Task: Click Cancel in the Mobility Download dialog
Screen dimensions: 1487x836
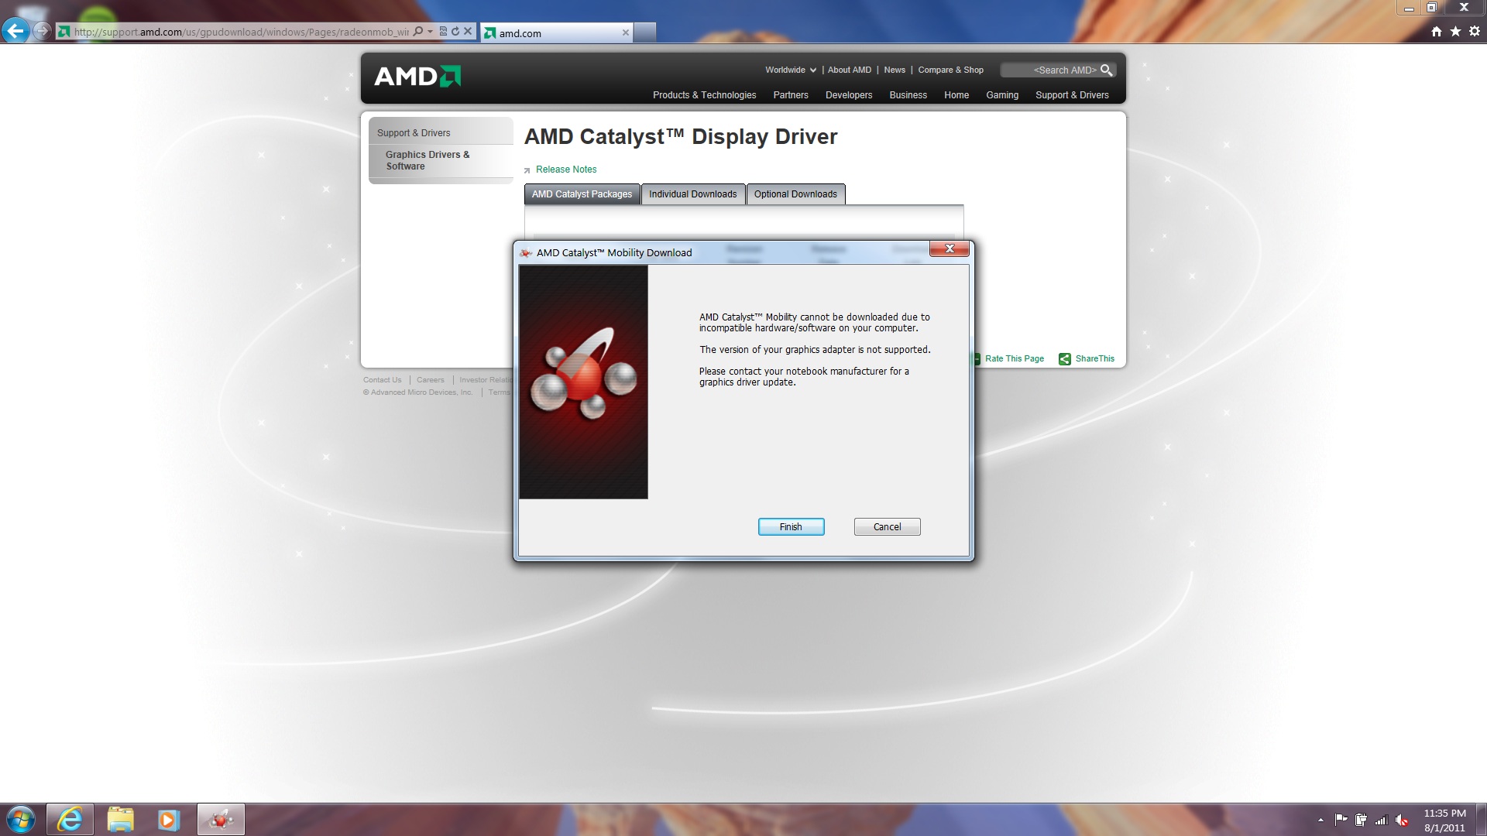Action: point(887,527)
